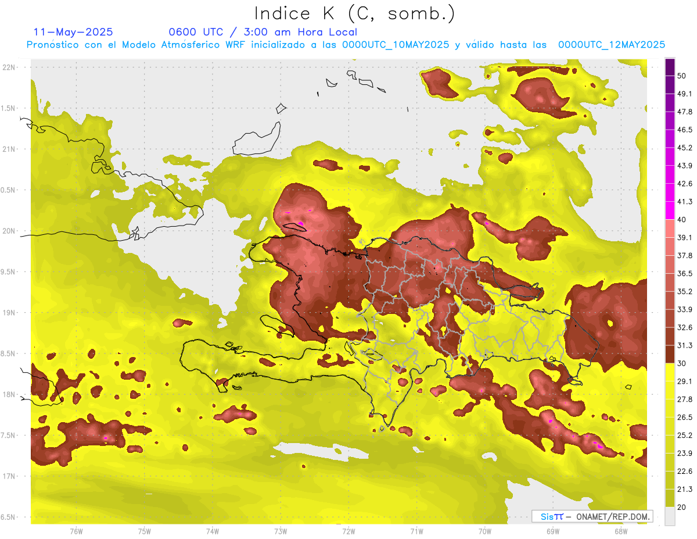This screenshot has width=697, height=539.
Task: Click the initialization timestamp "0000UTC_10MAY2025"
Action: [x=395, y=45]
